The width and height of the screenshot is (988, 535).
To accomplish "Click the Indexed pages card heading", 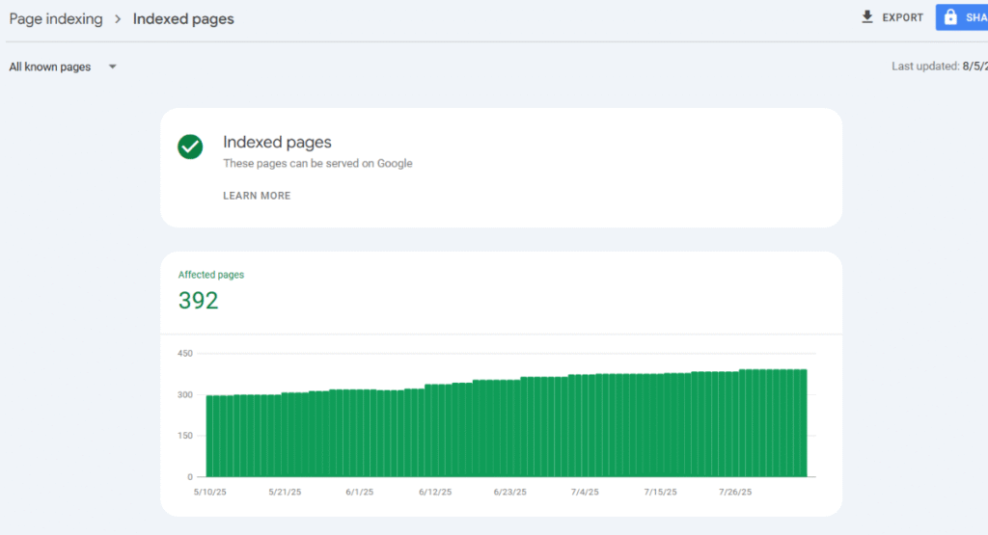I will 277,142.
